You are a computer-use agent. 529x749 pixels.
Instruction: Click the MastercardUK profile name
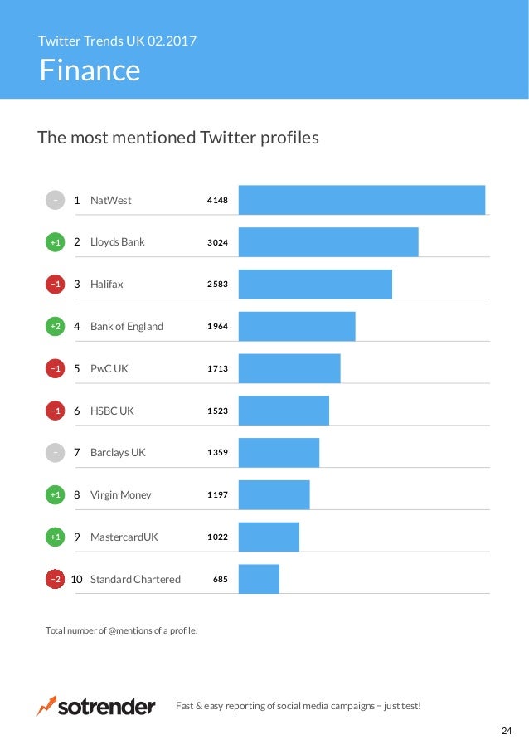[124, 537]
